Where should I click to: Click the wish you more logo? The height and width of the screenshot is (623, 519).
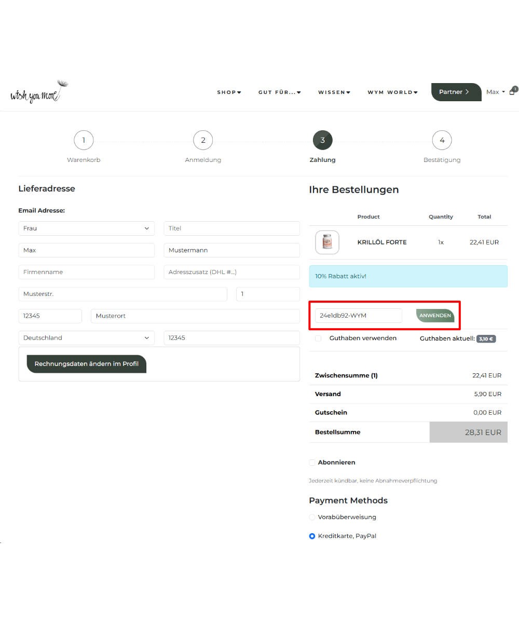(39, 92)
